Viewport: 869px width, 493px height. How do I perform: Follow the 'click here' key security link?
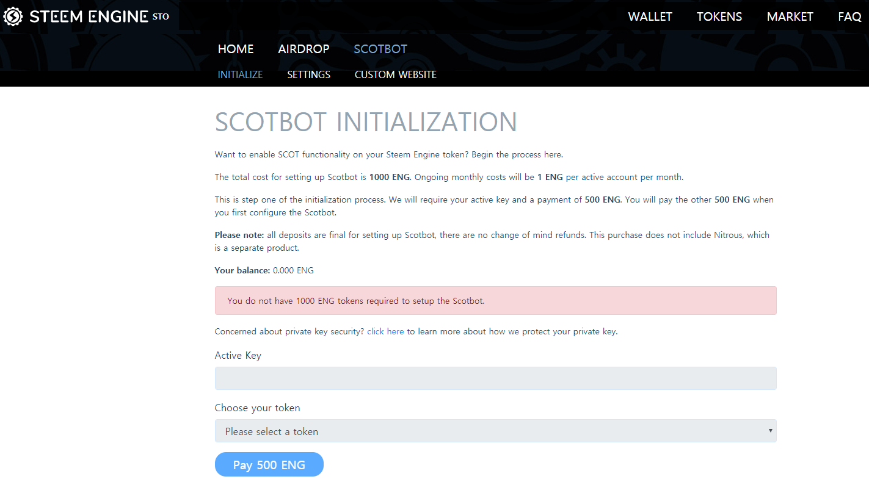click(x=385, y=332)
